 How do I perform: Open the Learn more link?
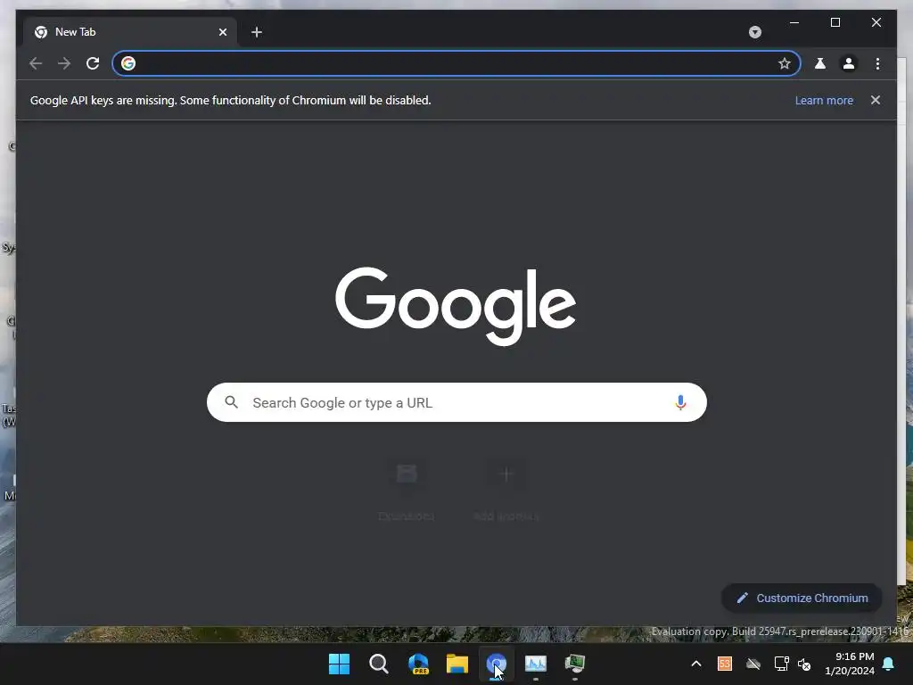tap(824, 100)
